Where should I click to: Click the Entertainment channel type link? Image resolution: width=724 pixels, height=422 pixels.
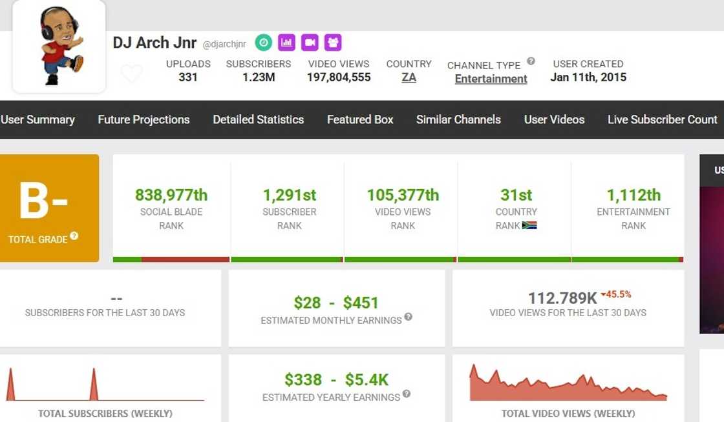[x=491, y=79]
